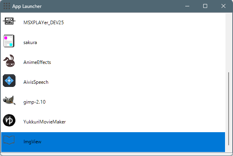Viewport: 233px width, 156px height.
Task: Select the MSXPLAYer_DEV25 entry text
Action: (44, 23)
